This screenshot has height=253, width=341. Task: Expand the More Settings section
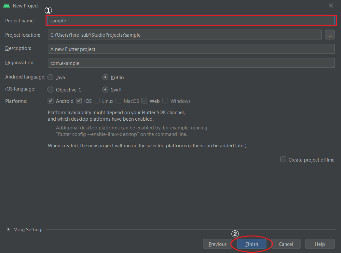tap(8, 229)
